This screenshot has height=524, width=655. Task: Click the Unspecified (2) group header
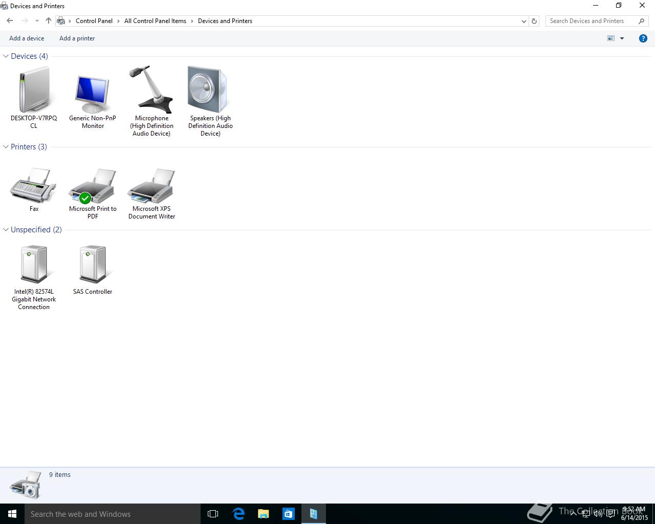(36, 230)
